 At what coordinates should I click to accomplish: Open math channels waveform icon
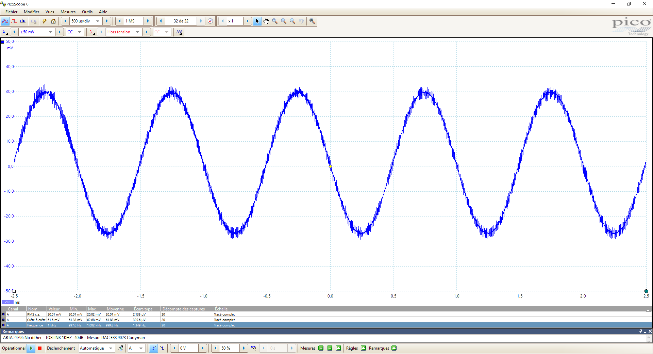point(179,32)
